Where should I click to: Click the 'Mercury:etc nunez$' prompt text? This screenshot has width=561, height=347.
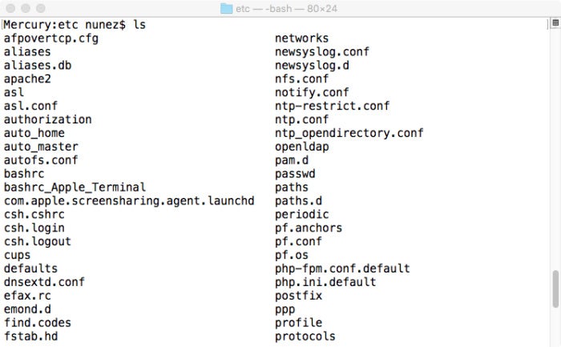coord(65,25)
